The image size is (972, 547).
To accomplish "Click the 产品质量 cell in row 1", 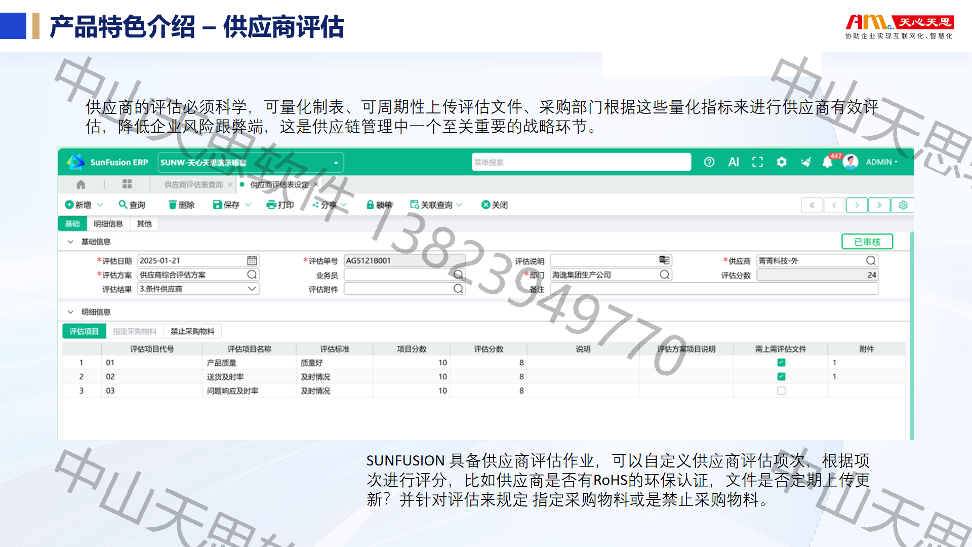I will pyautogui.click(x=249, y=363).
